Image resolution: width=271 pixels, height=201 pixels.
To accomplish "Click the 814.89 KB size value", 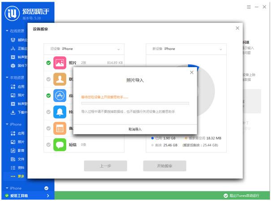I will tap(115, 63).
